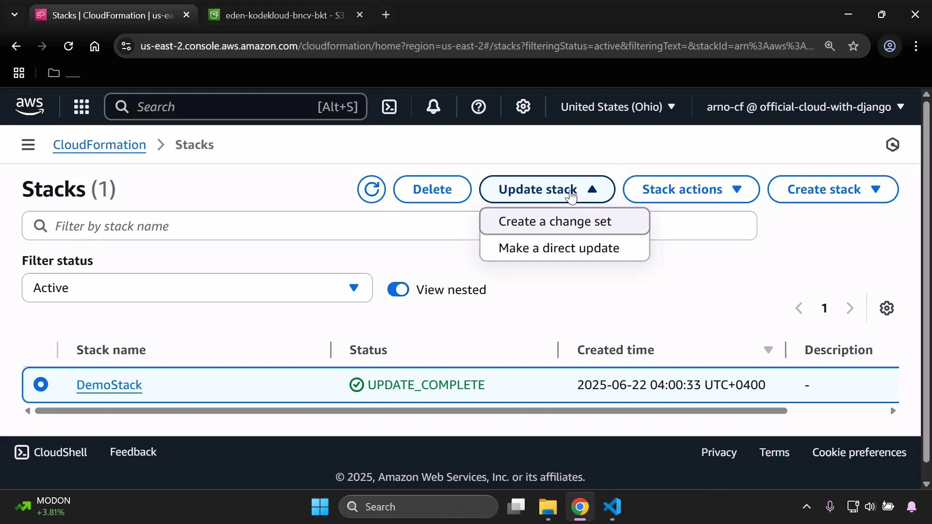This screenshot has height=524, width=932.
Task: Open the help panel icon
Action: 479,107
